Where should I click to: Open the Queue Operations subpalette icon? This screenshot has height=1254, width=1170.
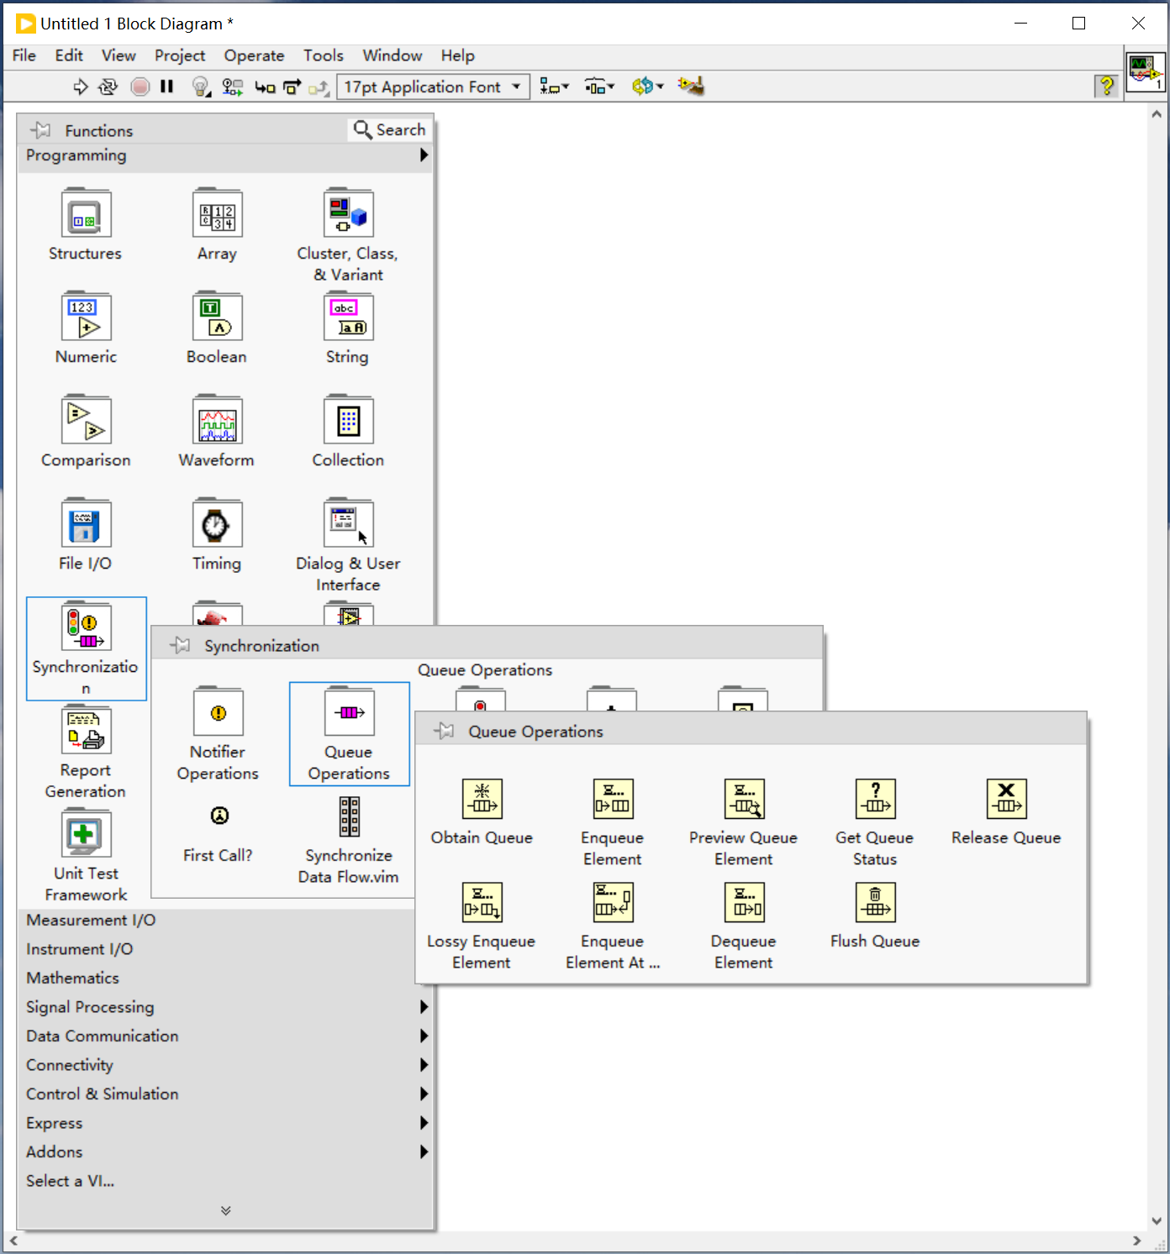[349, 734]
